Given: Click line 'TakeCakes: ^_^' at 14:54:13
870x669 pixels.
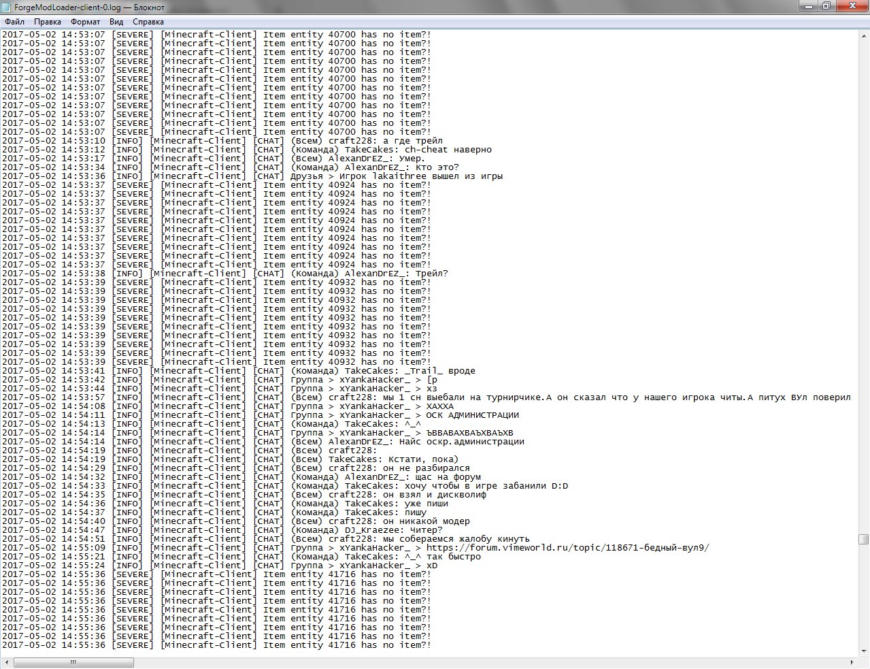Looking at the screenshot, I should (x=211, y=424).
